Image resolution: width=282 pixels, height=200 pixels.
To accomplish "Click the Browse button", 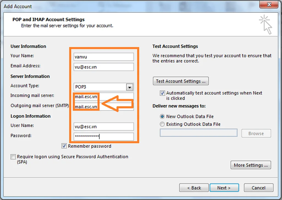I will tap(256, 133).
